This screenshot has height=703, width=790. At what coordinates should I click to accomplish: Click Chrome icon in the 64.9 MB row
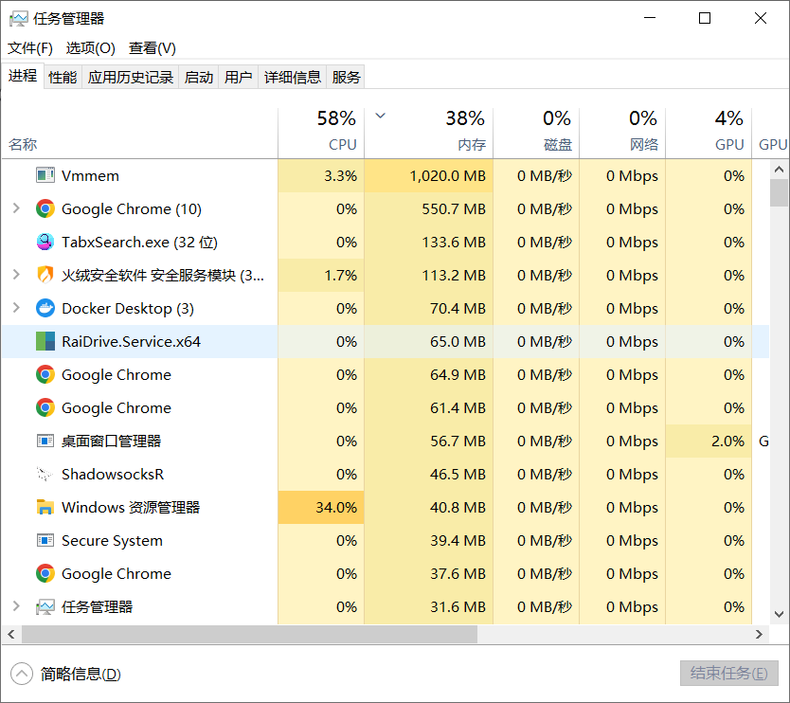pyautogui.click(x=45, y=374)
